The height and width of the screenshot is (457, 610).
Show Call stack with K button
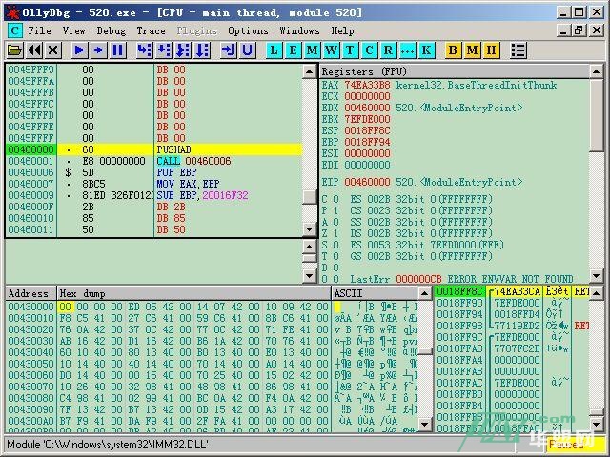click(425, 50)
